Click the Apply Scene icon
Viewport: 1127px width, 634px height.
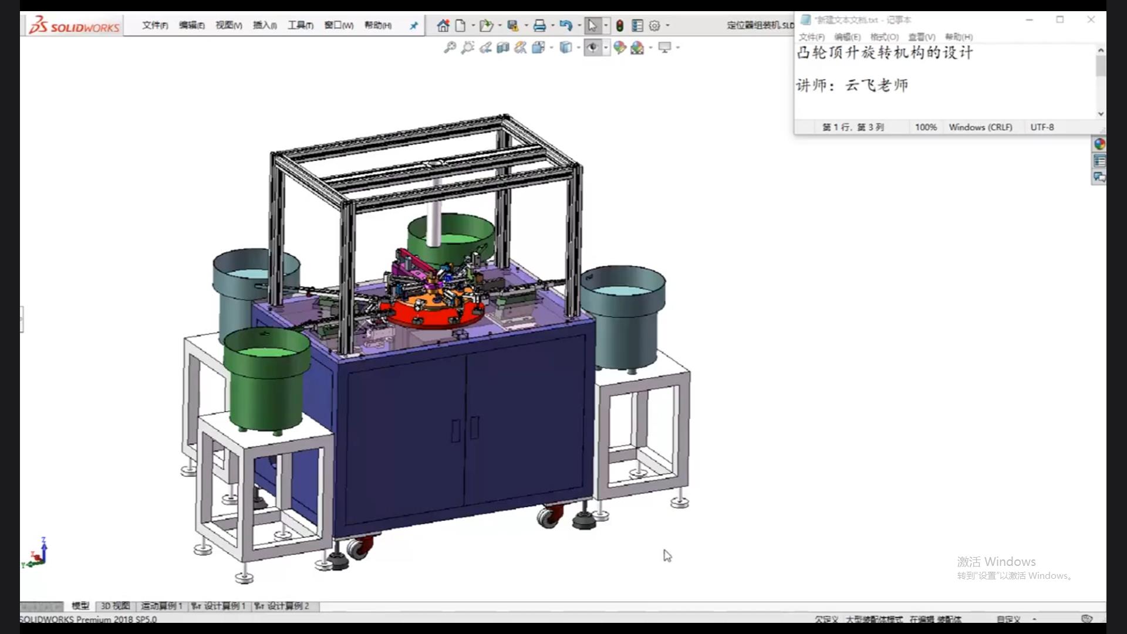637,48
